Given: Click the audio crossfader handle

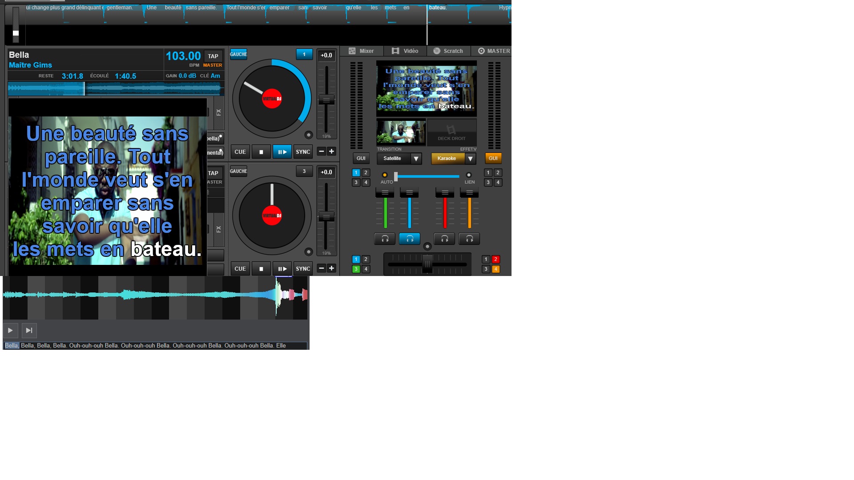Looking at the screenshot, I should (427, 264).
